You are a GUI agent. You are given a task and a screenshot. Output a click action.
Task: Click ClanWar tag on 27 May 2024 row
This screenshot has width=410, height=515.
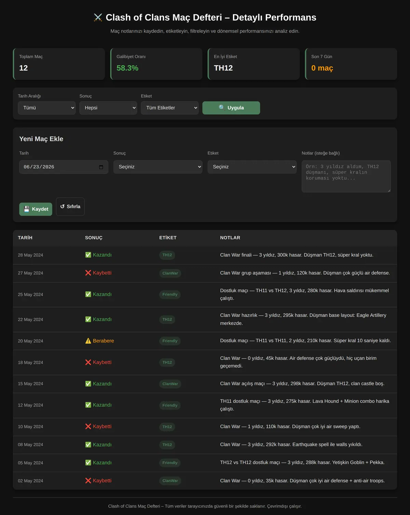point(170,273)
